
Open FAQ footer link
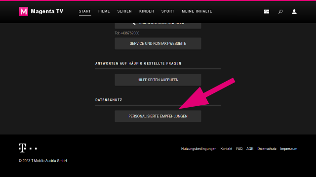[239, 148]
